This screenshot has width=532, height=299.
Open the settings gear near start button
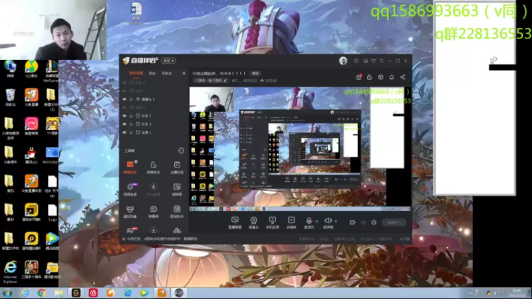[x=374, y=223]
